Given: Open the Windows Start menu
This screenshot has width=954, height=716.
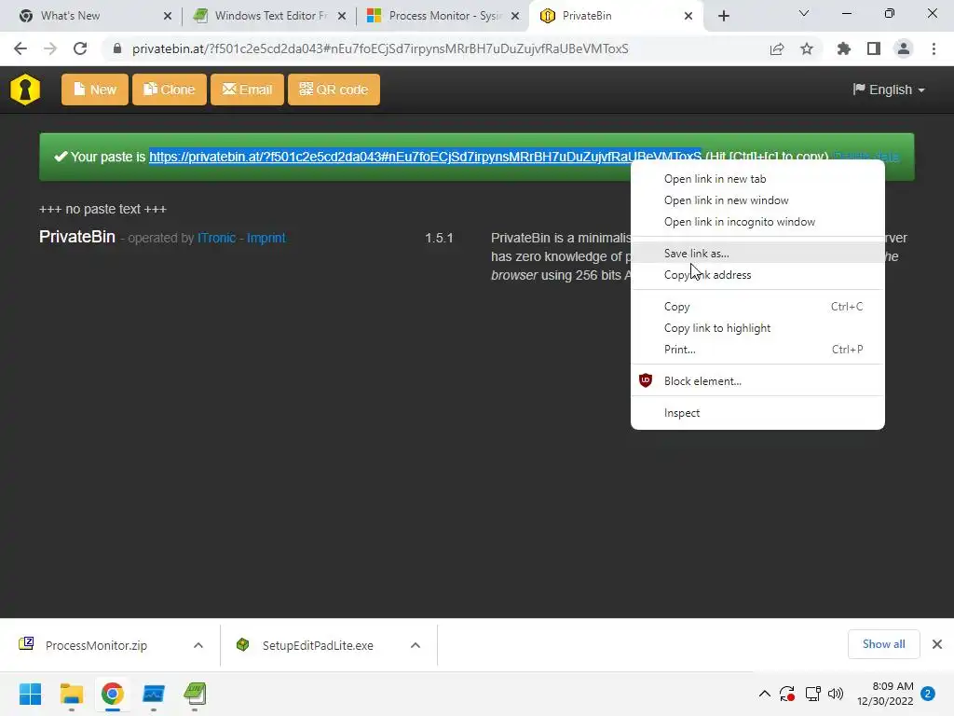Looking at the screenshot, I should click(x=30, y=694).
